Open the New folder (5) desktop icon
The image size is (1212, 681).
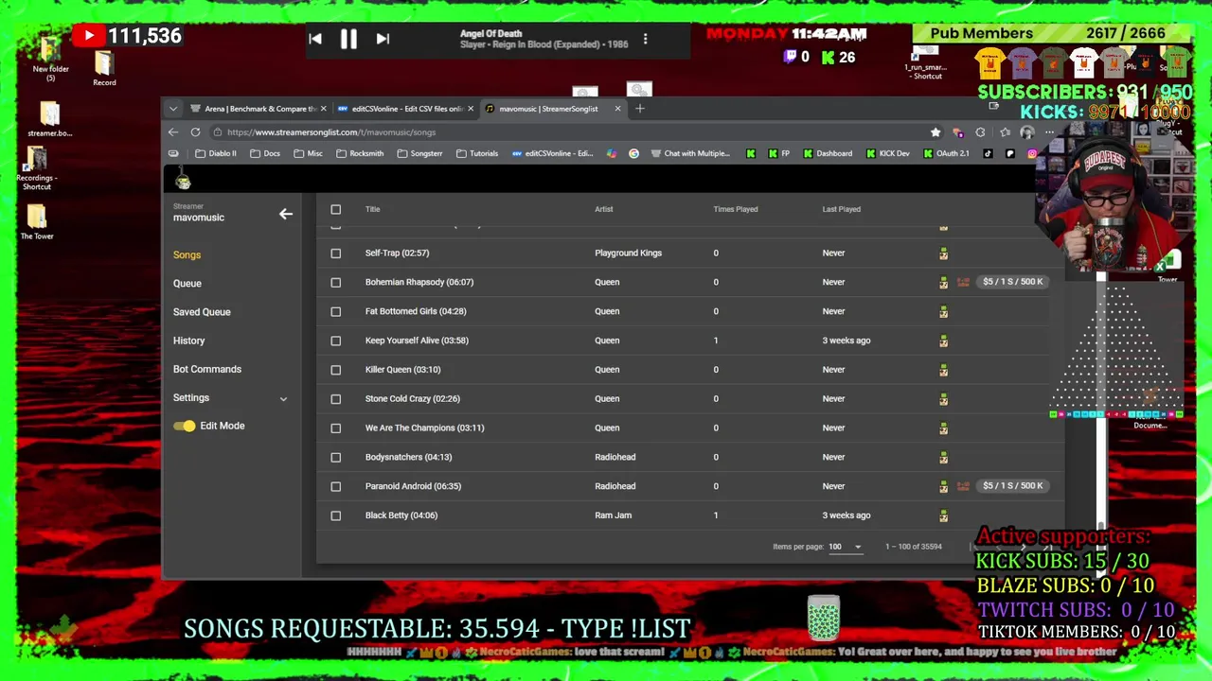tap(50, 59)
